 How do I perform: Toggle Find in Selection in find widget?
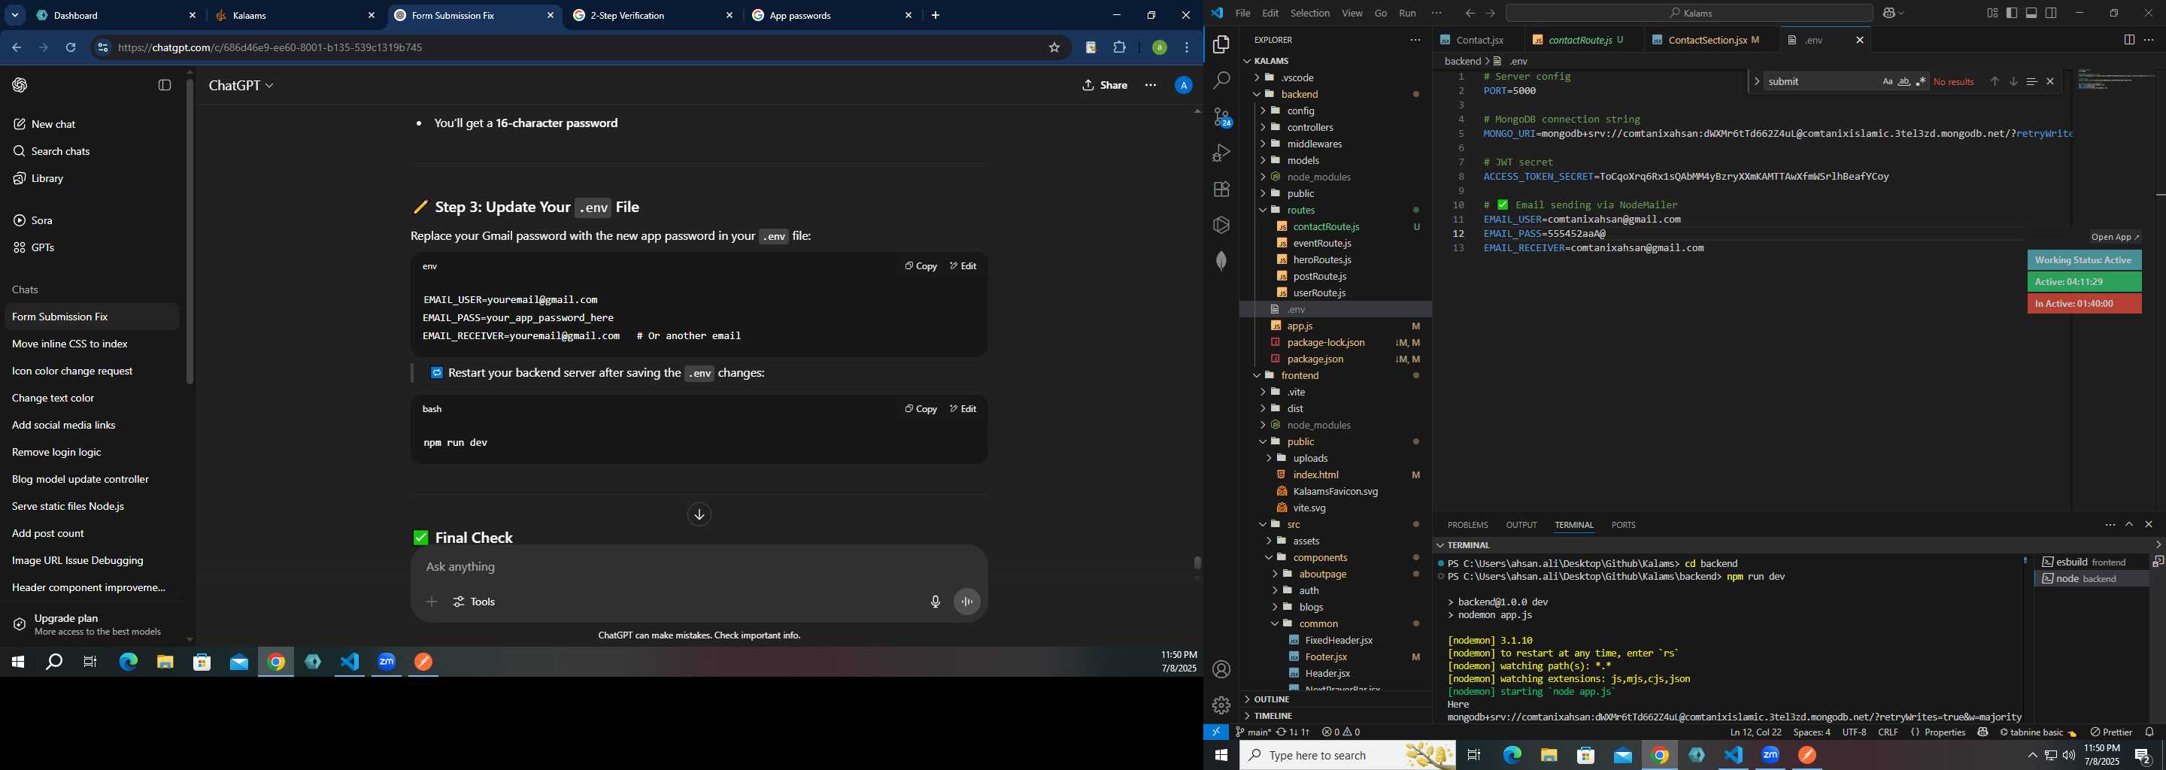point(2031,81)
